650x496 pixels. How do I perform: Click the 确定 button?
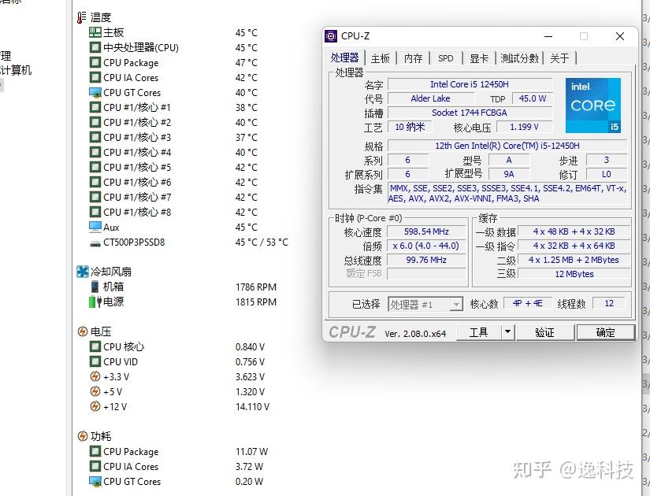pos(605,332)
